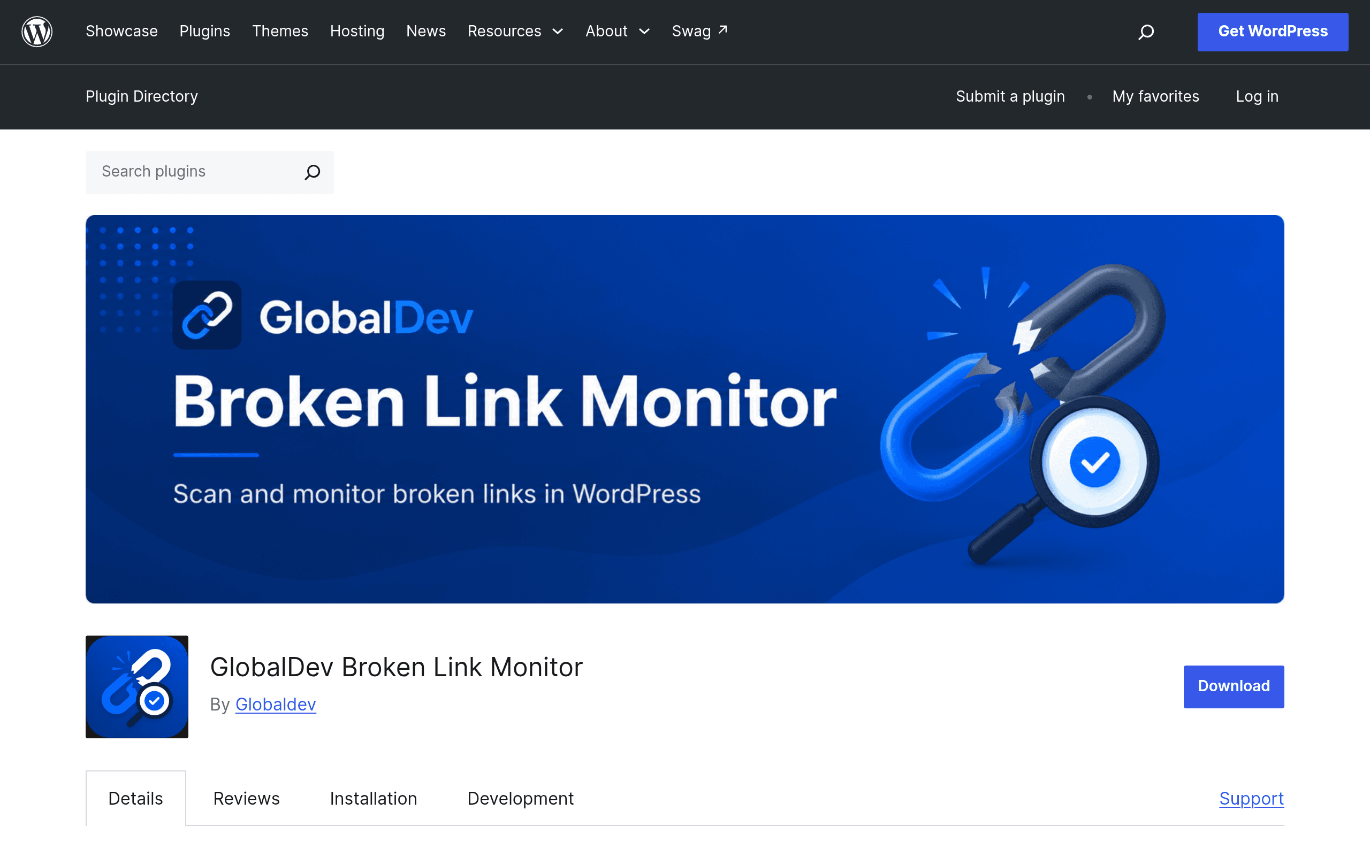This screenshot has height=856, width=1370.
Task: Open My favorites
Action: coord(1155,97)
